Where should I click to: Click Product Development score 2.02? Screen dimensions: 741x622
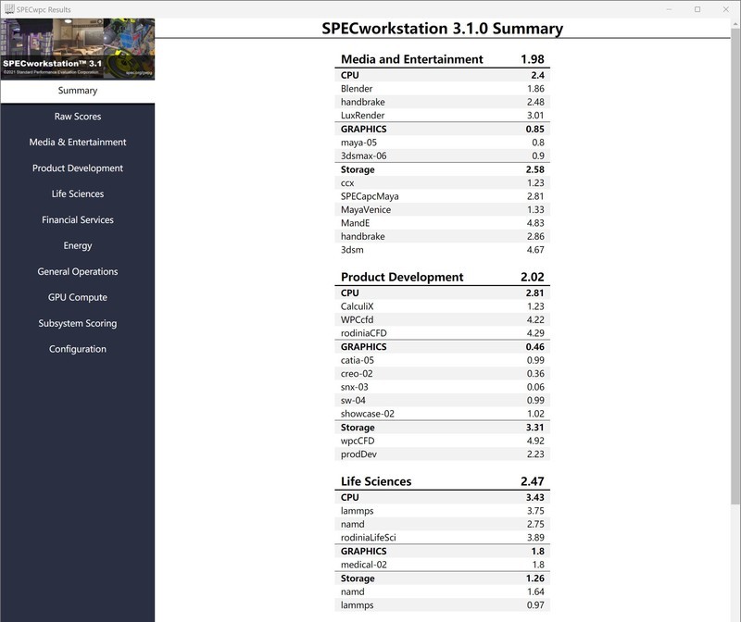[x=533, y=277]
